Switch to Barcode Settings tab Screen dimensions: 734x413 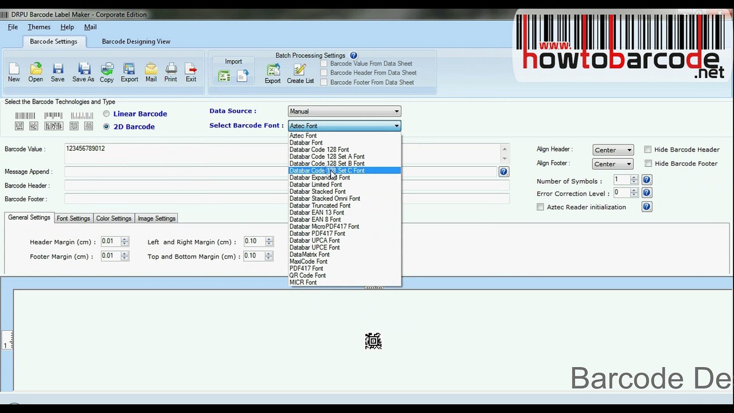click(53, 41)
